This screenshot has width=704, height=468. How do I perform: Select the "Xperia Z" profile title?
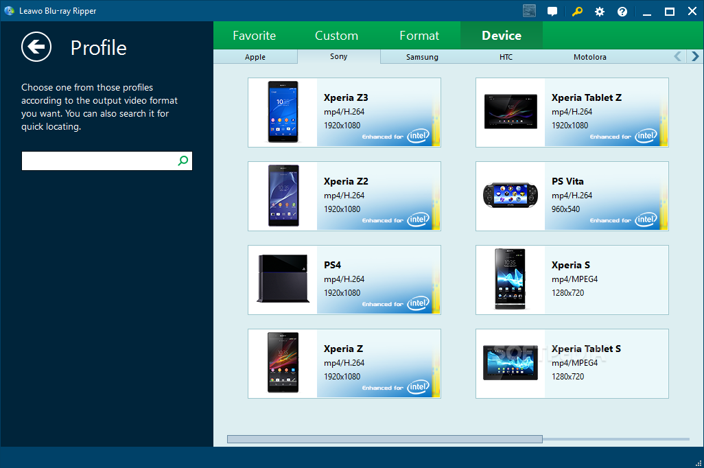tap(344, 349)
